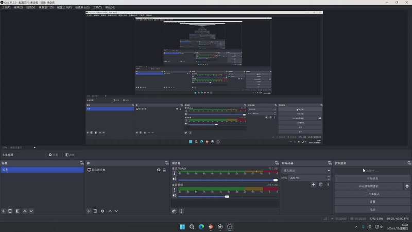Click the CPU: 0.0% status text
The height and width of the screenshot is (232, 412).
[376, 219]
